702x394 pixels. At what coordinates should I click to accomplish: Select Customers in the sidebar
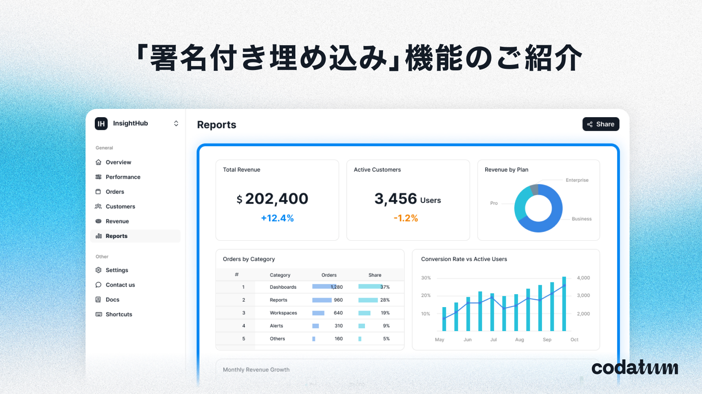(x=120, y=206)
